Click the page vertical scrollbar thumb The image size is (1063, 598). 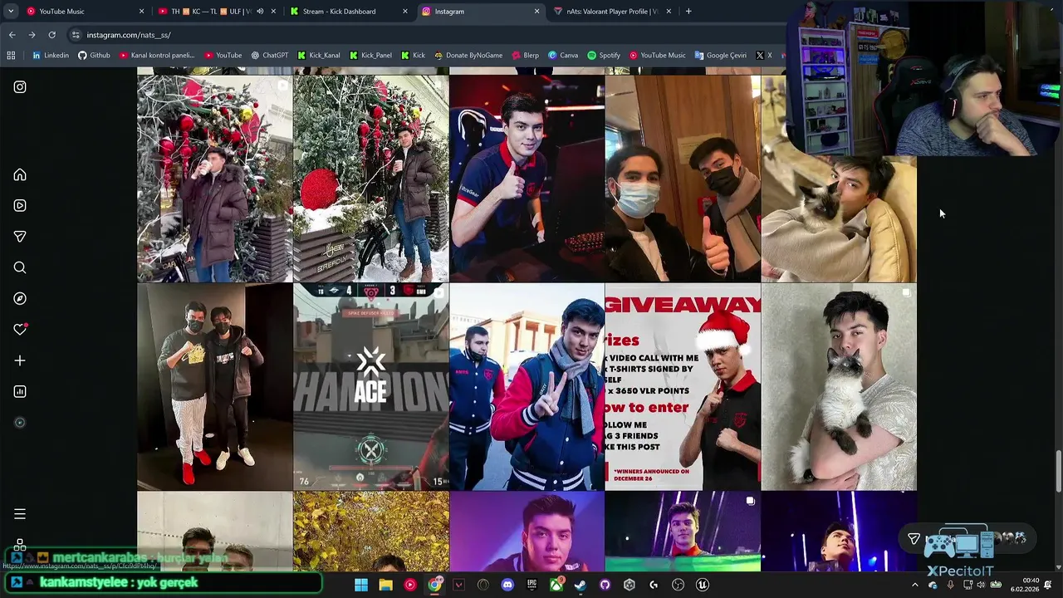1058,470
